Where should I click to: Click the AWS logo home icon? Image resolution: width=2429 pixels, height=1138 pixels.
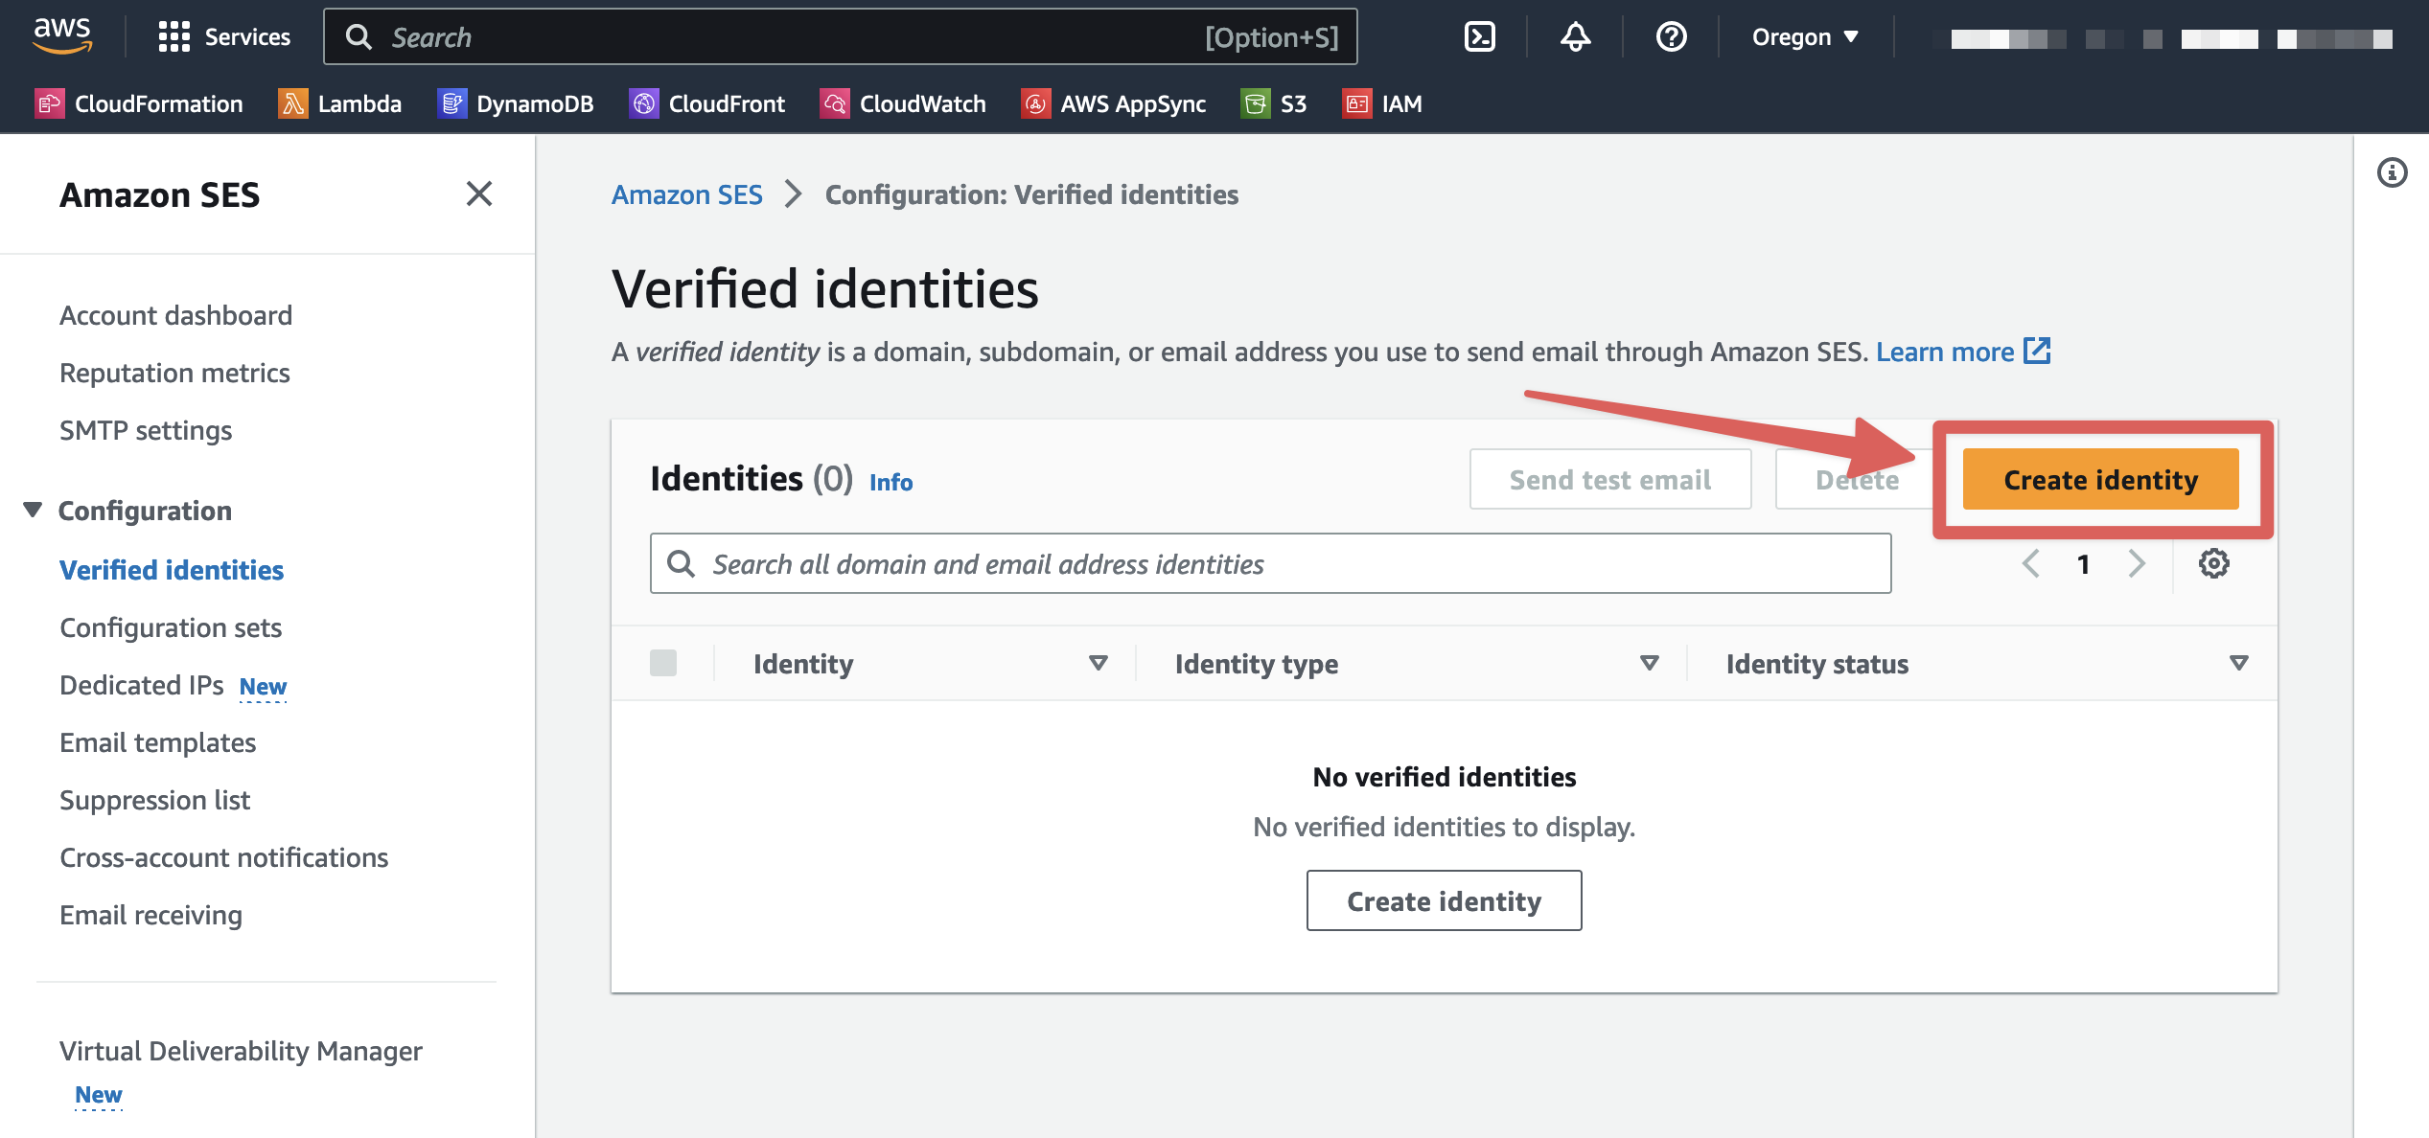coord(62,36)
